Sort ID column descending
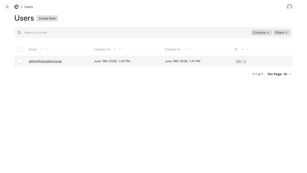307x173 pixels. point(247,49)
